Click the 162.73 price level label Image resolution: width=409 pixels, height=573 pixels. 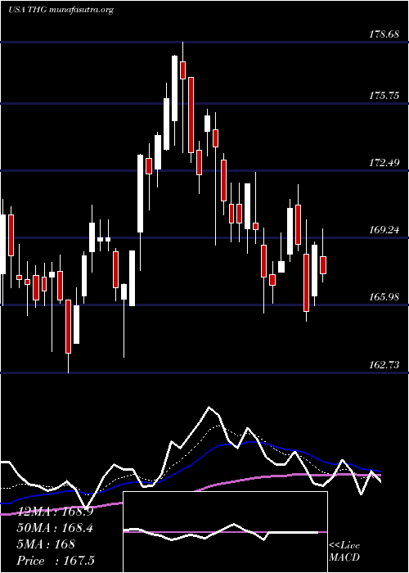tap(384, 365)
